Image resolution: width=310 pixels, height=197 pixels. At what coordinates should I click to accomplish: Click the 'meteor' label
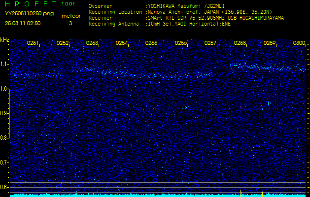(71, 16)
